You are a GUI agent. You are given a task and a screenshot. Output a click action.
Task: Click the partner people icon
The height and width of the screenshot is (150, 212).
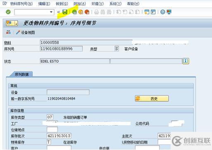pos(8,32)
